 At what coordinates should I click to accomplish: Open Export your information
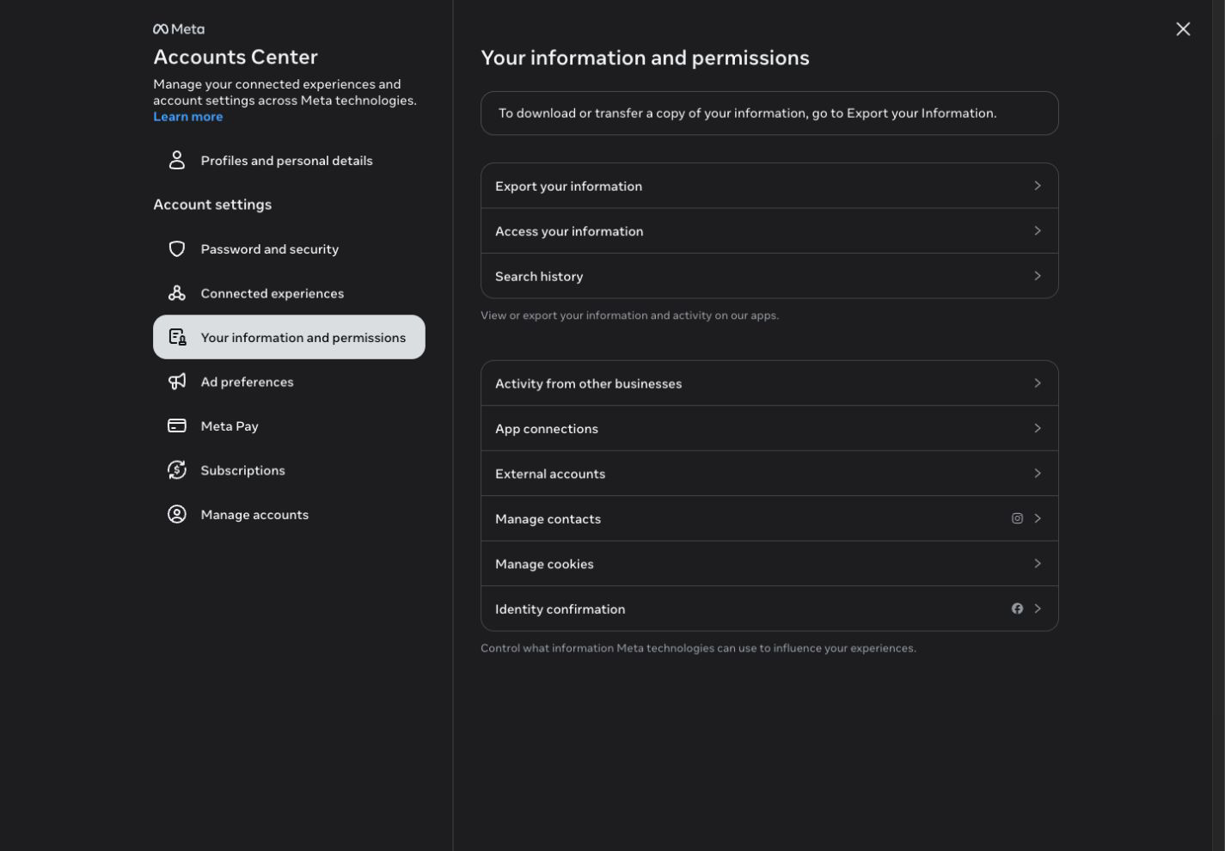(x=769, y=186)
